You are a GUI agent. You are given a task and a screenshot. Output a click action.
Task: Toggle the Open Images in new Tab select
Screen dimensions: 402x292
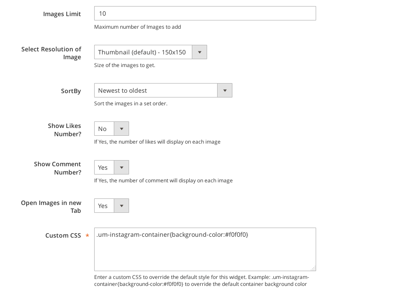[104, 206]
